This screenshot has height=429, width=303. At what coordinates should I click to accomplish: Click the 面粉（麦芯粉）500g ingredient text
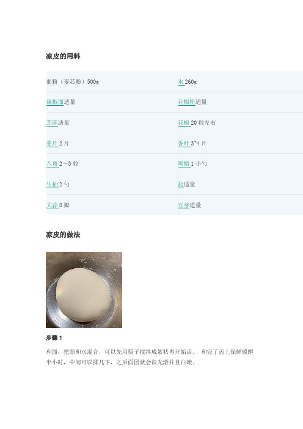pyautogui.click(x=73, y=81)
